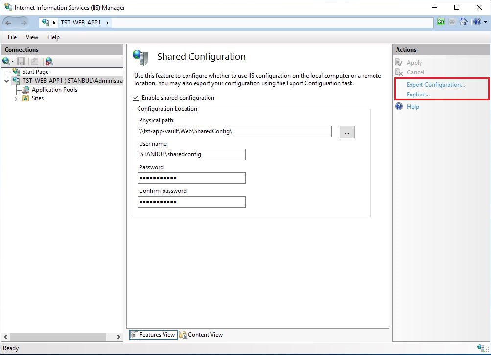Click the Stop icon beside the refresh icon
The image size is (491, 355).
coord(452,22)
